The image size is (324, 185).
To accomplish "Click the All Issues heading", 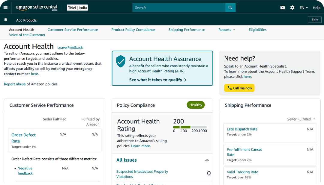I will pyautogui.click(x=127, y=160).
